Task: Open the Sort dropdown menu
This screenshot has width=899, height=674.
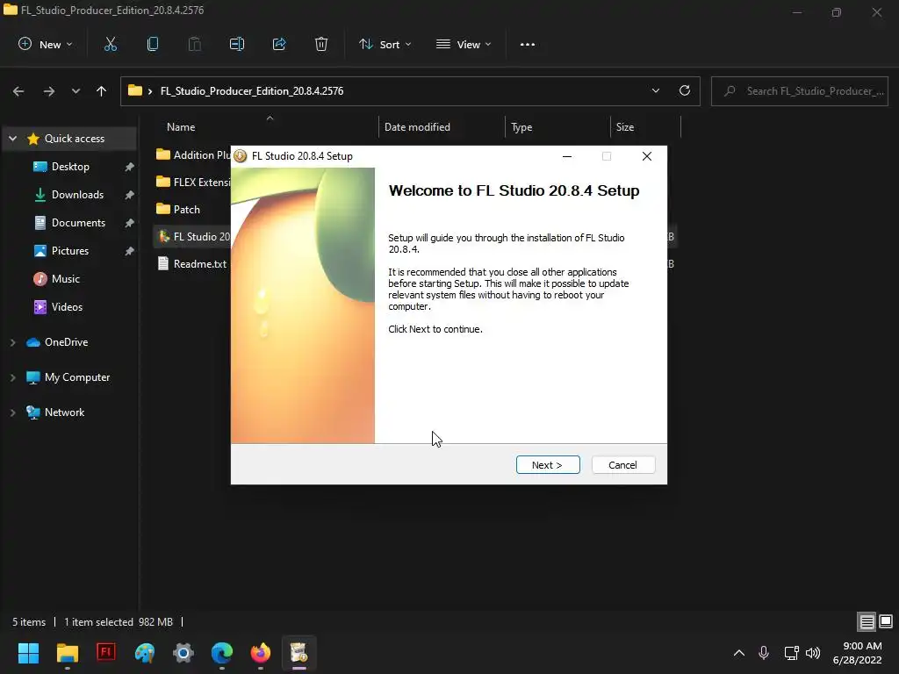Action: tap(385, 45)
